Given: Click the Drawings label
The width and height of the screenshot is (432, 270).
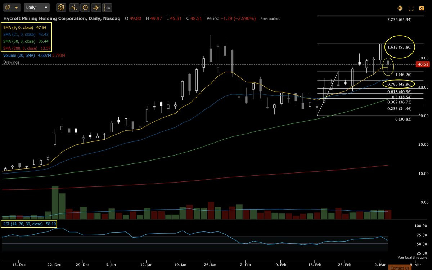Looking at the screenshot, I should coord(12,62).
